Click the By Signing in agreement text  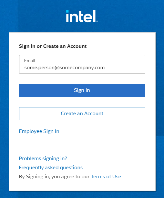click(x=54, y=177)
